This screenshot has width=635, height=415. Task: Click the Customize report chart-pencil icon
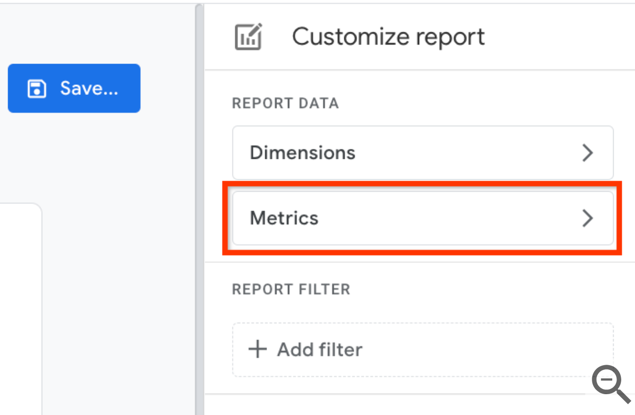pyautogui.click(x=248, y=37)
